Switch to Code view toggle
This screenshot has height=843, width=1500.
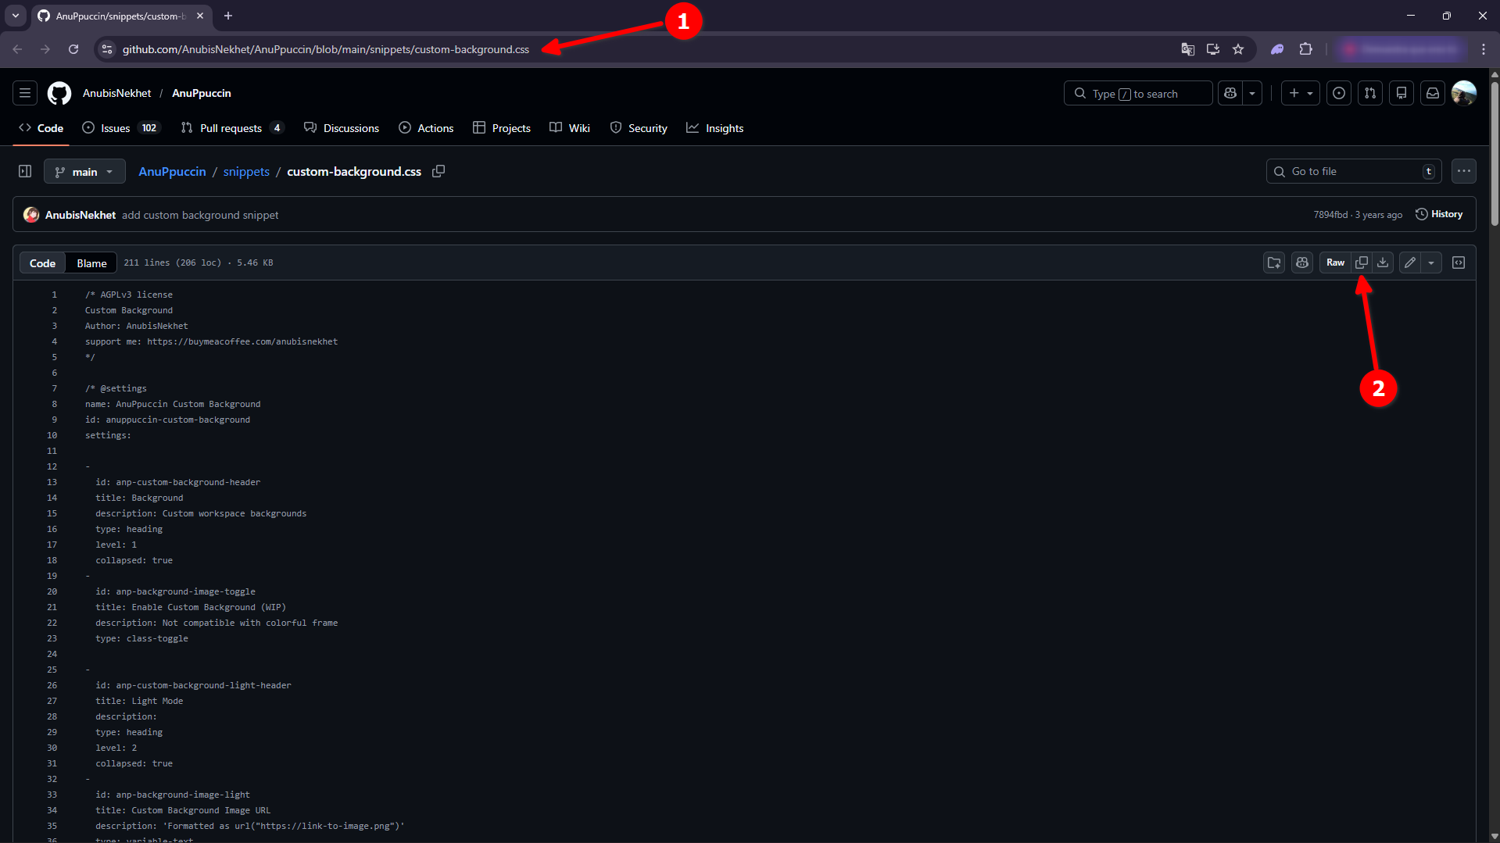42,263
